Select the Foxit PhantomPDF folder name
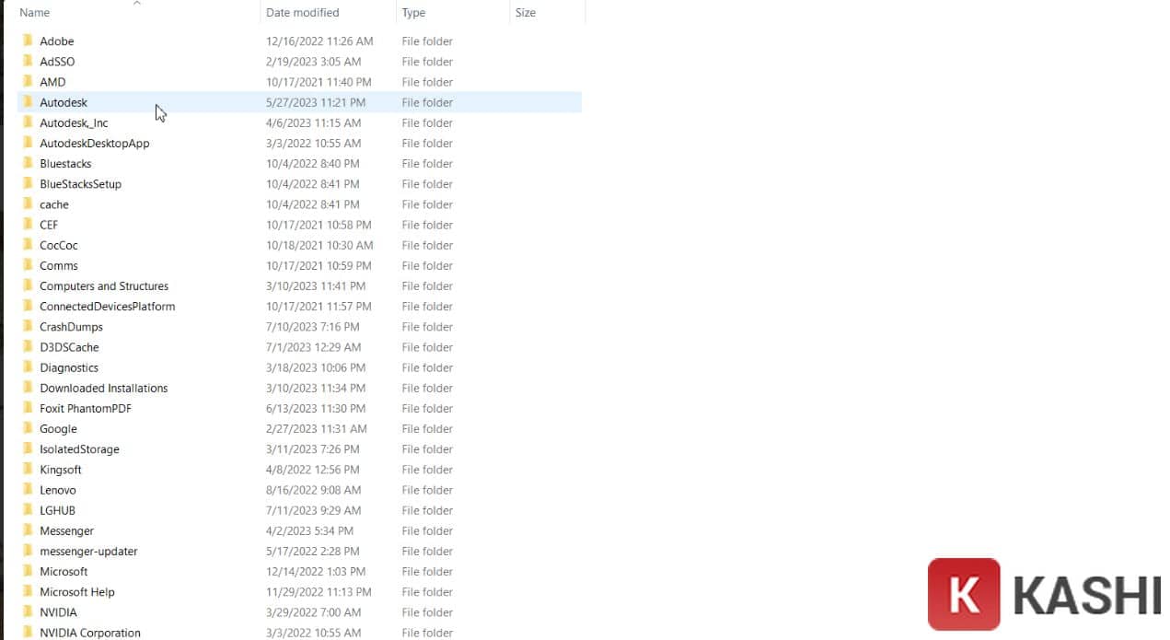This screenshot has width=1170, height=640. [86, 409]
